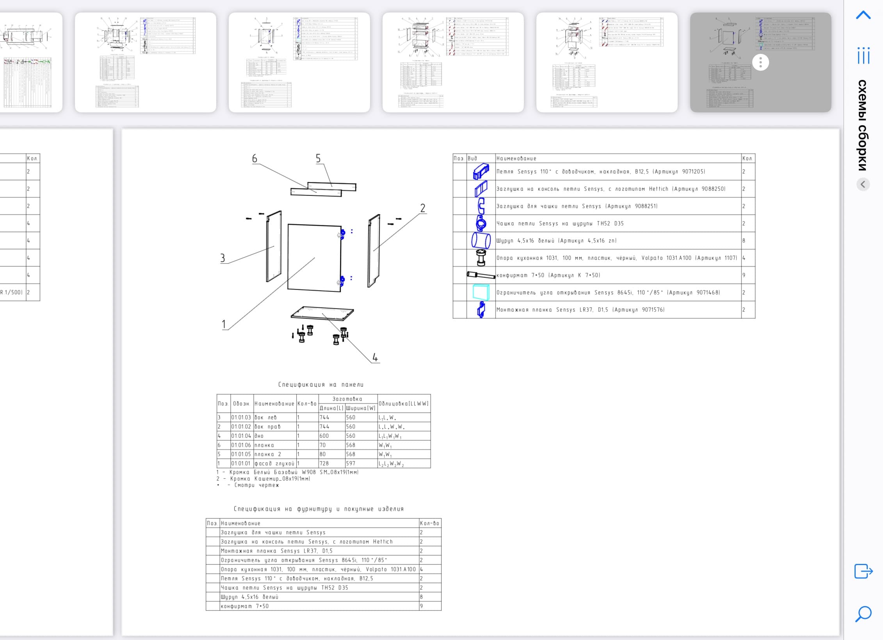
Task: Open the fourth page thumbnail from left
Action: [x=453, y=62]
